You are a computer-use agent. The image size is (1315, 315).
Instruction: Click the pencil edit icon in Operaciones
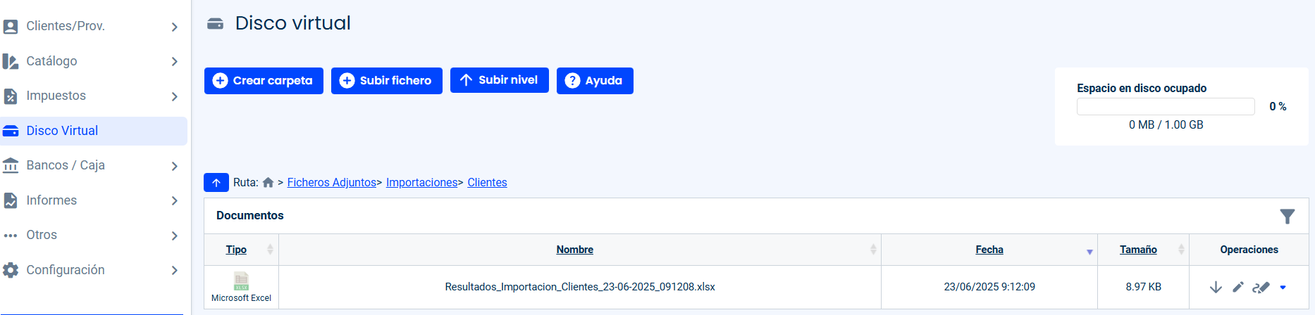pyautogui.click(x=1238, y=287)
